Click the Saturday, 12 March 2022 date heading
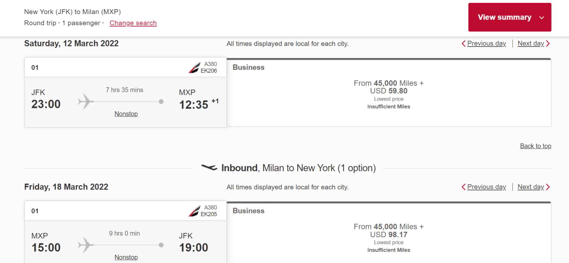The width and height of the screenshot is (569, 263). click(x=71, y=43)
